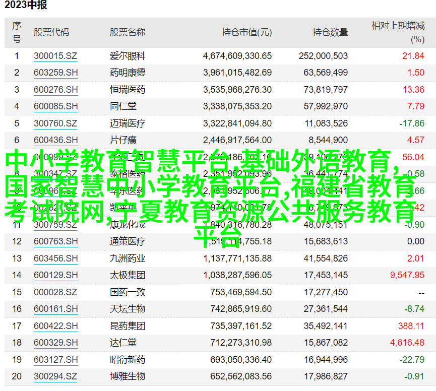Select the 股票名称 column header
Viewport: 436px width, 391px height.
click(x=128, y=32)
